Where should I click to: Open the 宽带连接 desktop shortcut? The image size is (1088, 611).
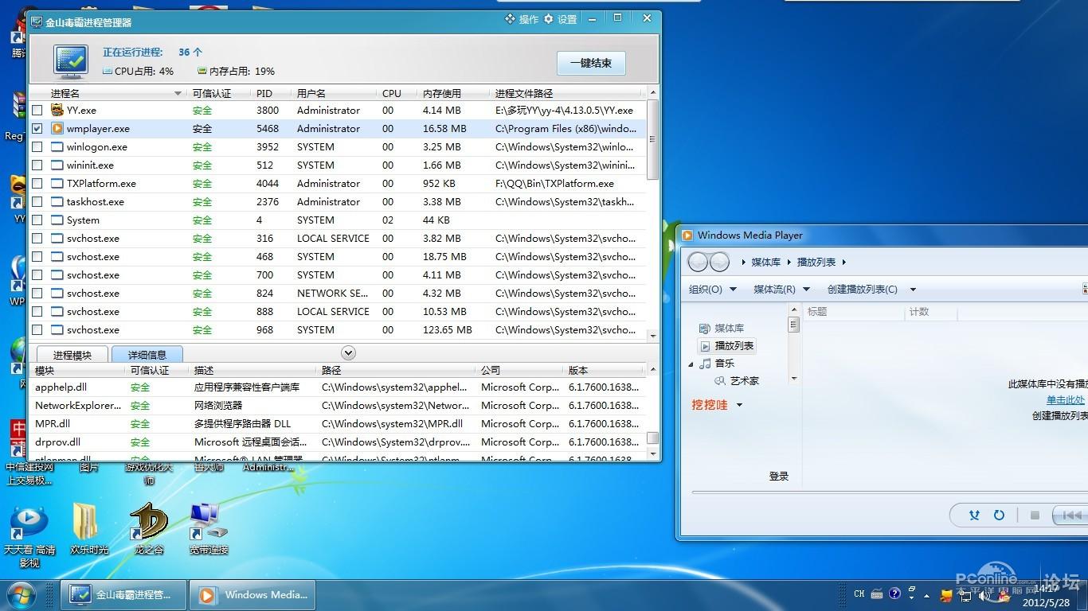209,529
